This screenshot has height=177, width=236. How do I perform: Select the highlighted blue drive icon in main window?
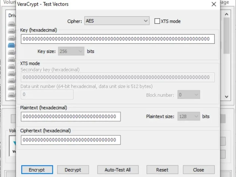(x=12, y=45)
